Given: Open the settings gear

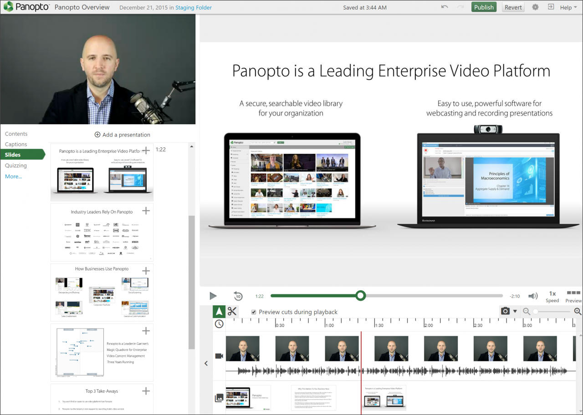Looking at the screenshot, I should pyautogui.click(x=535, y=7).
